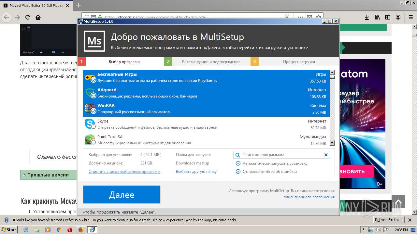Click 357.50 KB size text
417x234 pixels.
[318, 81]
